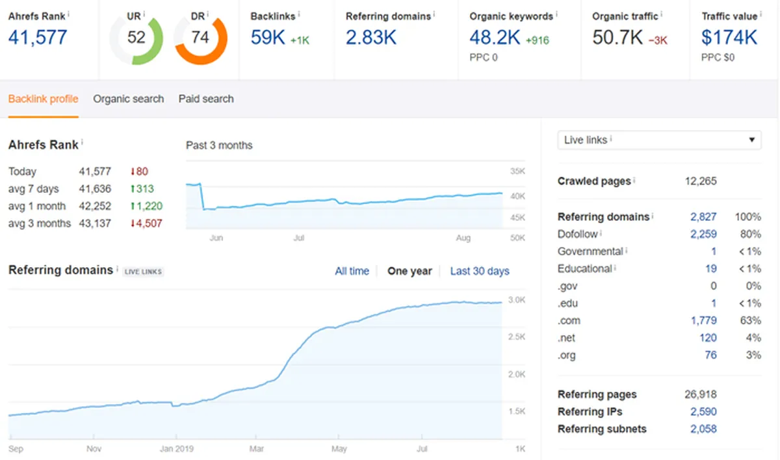Viewport: 780px width, 460px height.
Task: Click the 26,918 referring pages value
Action: pyautogui.click(x=702, y=394)
